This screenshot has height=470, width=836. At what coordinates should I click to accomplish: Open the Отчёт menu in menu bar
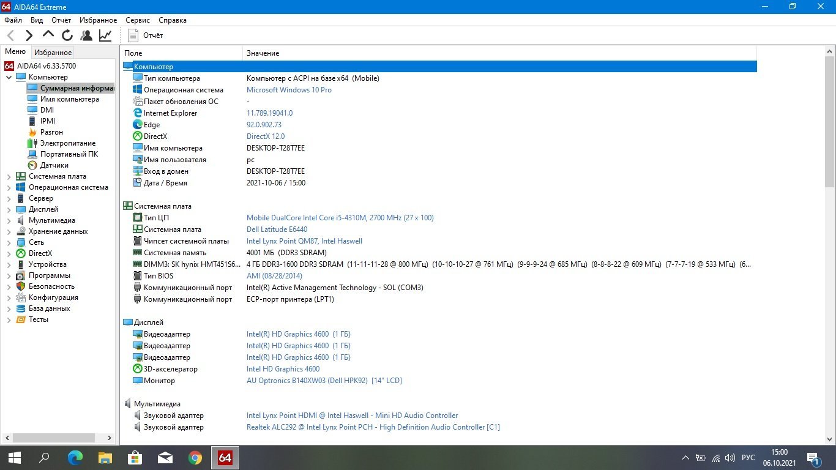[61, 20]
